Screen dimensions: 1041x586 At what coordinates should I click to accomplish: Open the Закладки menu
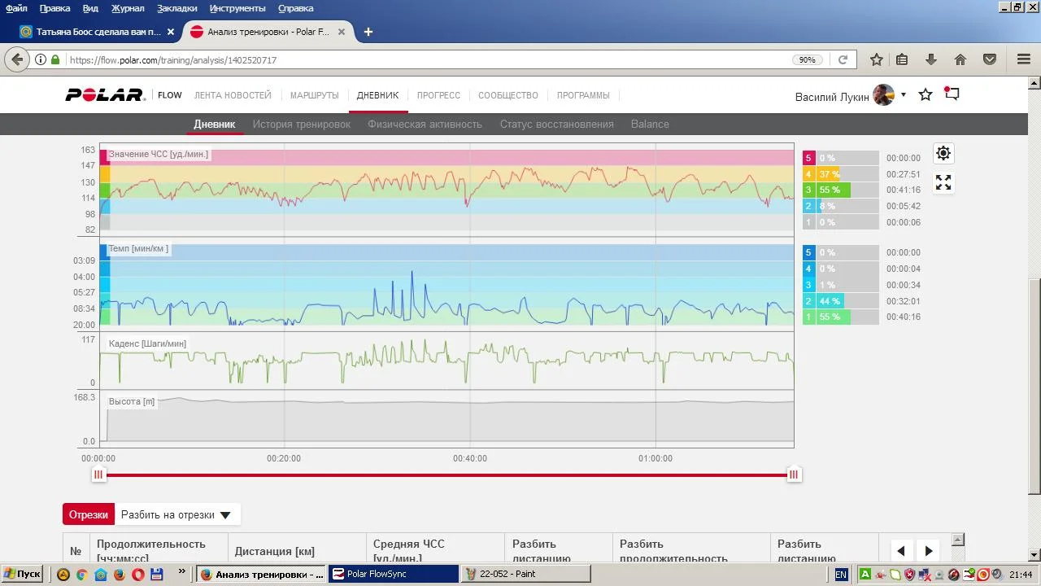[x=176, y=8]
